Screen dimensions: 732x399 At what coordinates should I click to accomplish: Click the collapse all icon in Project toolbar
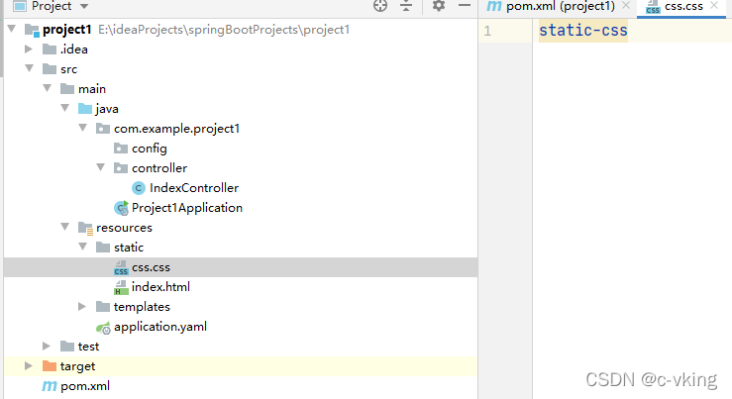tap(406, 5)
